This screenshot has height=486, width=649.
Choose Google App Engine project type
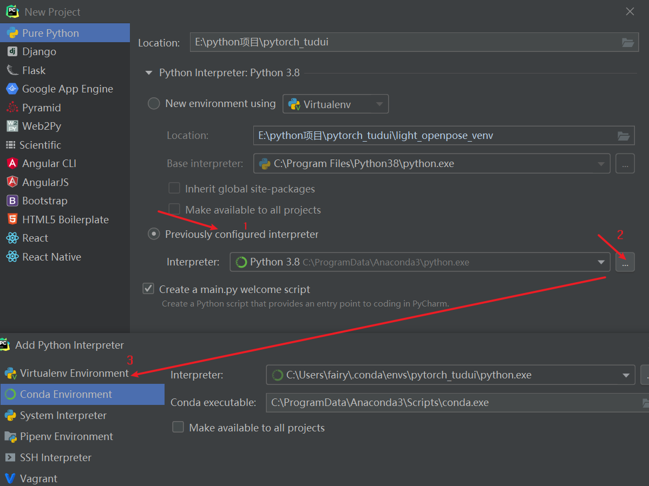click(x=65, y=89)
